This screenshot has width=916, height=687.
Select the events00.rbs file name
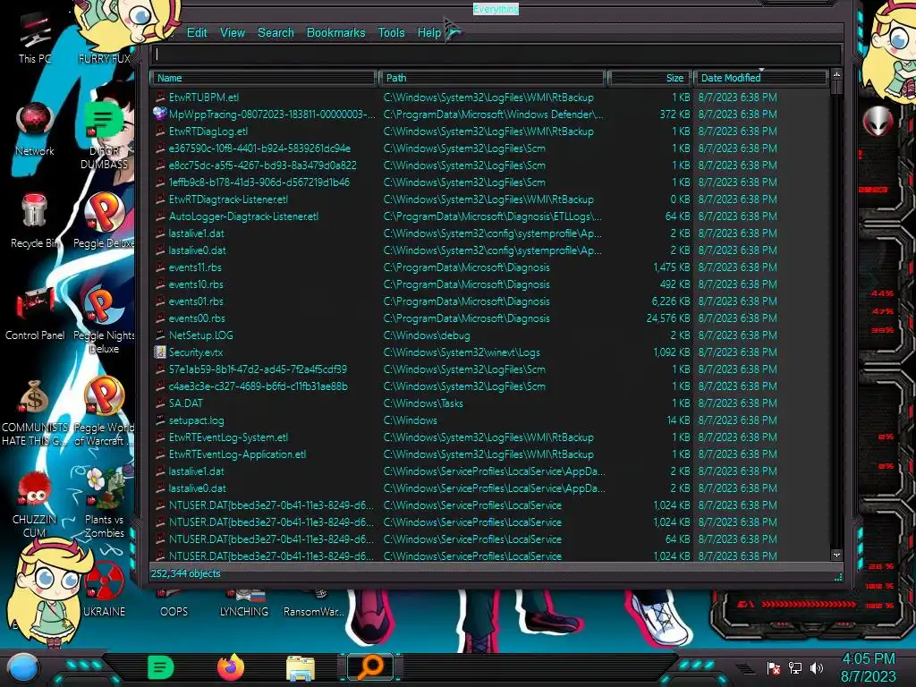tap(196, 318)
